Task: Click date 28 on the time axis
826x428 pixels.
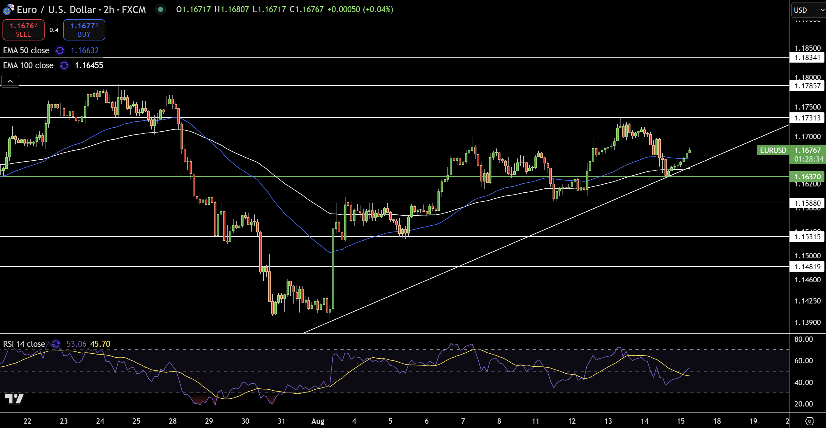Action: pyautogui.click(x=172, y=421)
